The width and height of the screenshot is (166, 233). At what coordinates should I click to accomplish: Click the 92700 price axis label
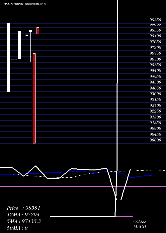155,106
